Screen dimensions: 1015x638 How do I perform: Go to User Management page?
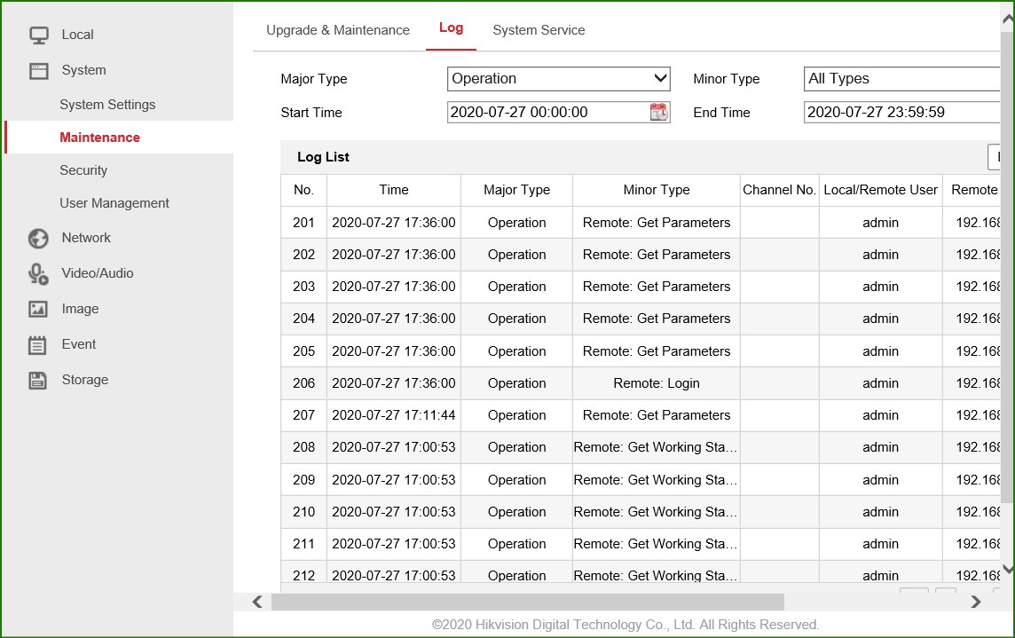[x=114, y=203]
